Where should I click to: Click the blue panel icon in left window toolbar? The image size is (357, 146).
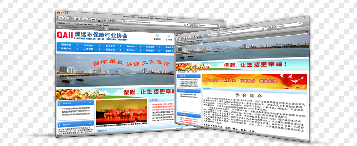click(106, 20)
